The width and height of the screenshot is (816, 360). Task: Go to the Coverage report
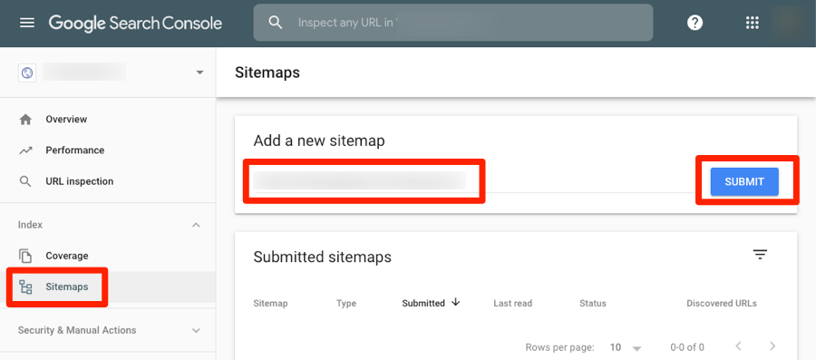pos(66,256)
